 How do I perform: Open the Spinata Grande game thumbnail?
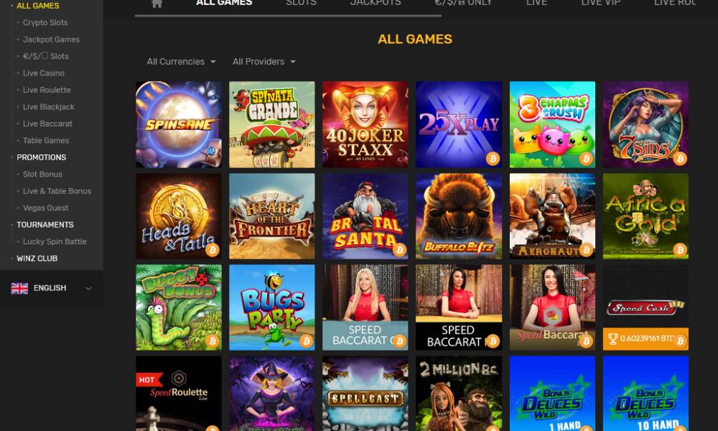pos(272,124)
